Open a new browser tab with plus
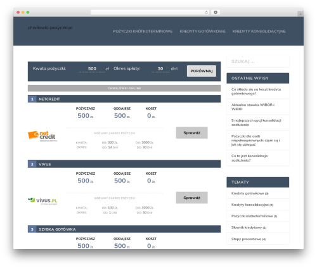Image resolution: width=317 pixels, height=268 pixels. coord(301,14)
